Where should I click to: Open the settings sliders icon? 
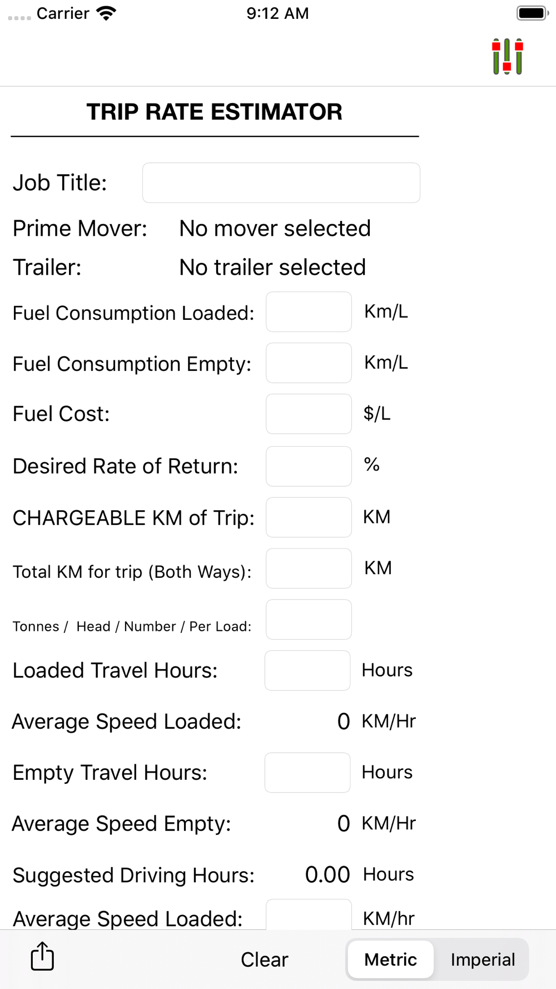(x=508, y=56)
